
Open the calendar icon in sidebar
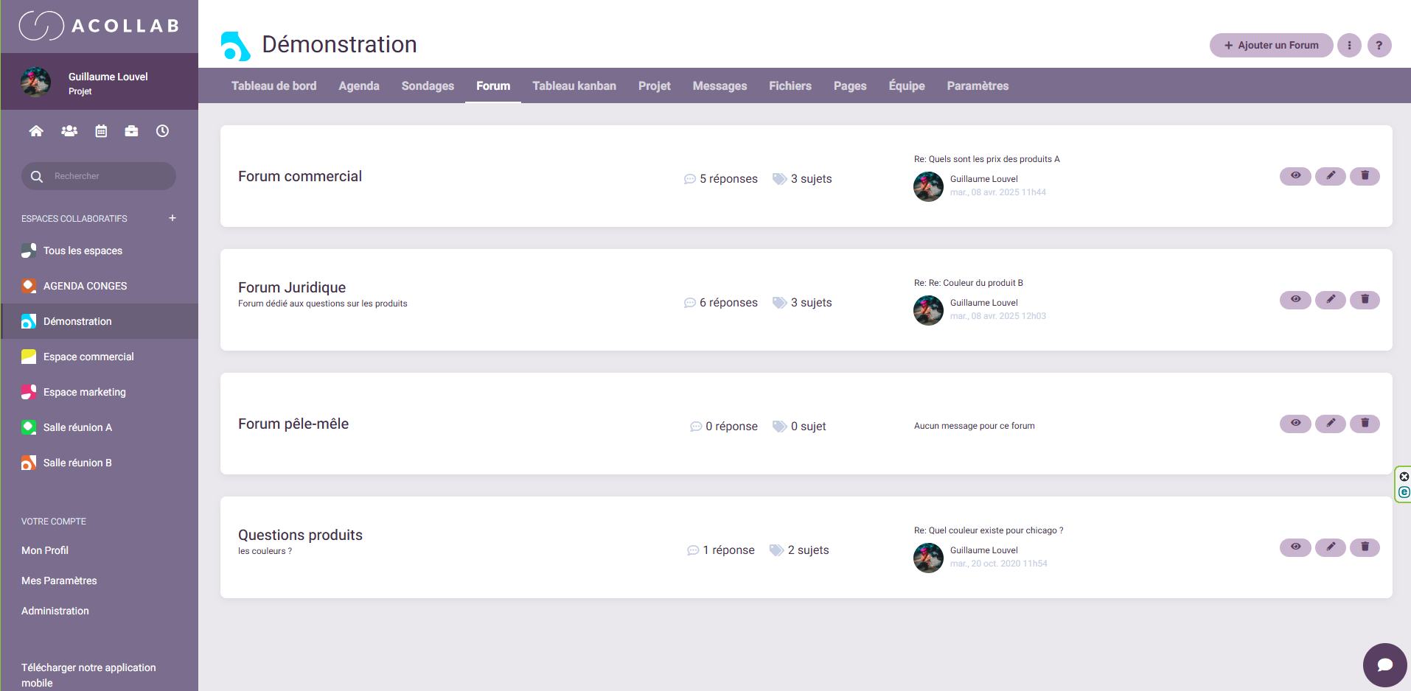101,131
